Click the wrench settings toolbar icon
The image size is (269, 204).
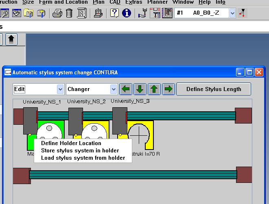4,13
